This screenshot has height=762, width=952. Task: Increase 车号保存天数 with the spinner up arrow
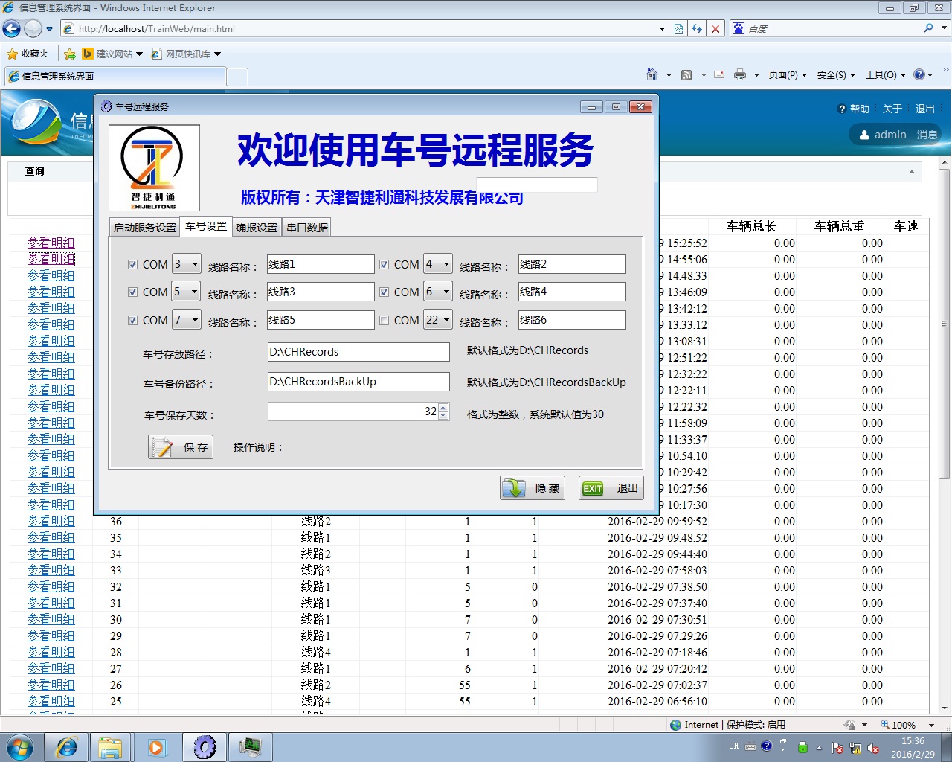(x=444, y=407)
